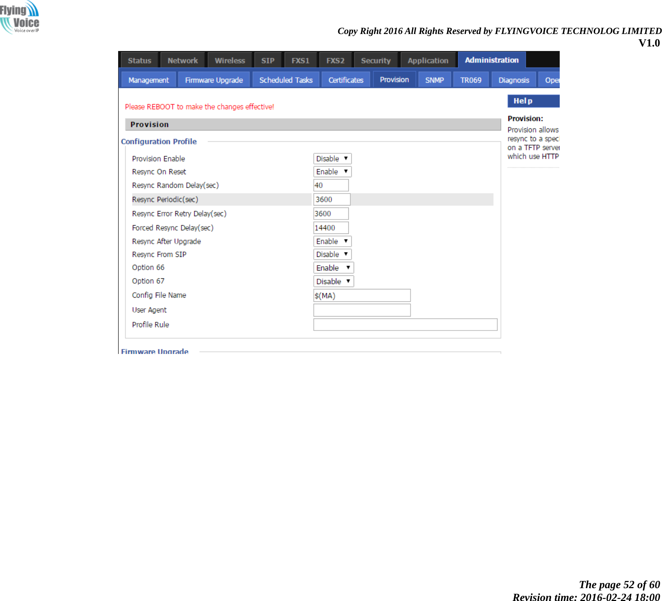Edit the Config File Name value
This screenshot has height=601, width=662.
[361, 295]
